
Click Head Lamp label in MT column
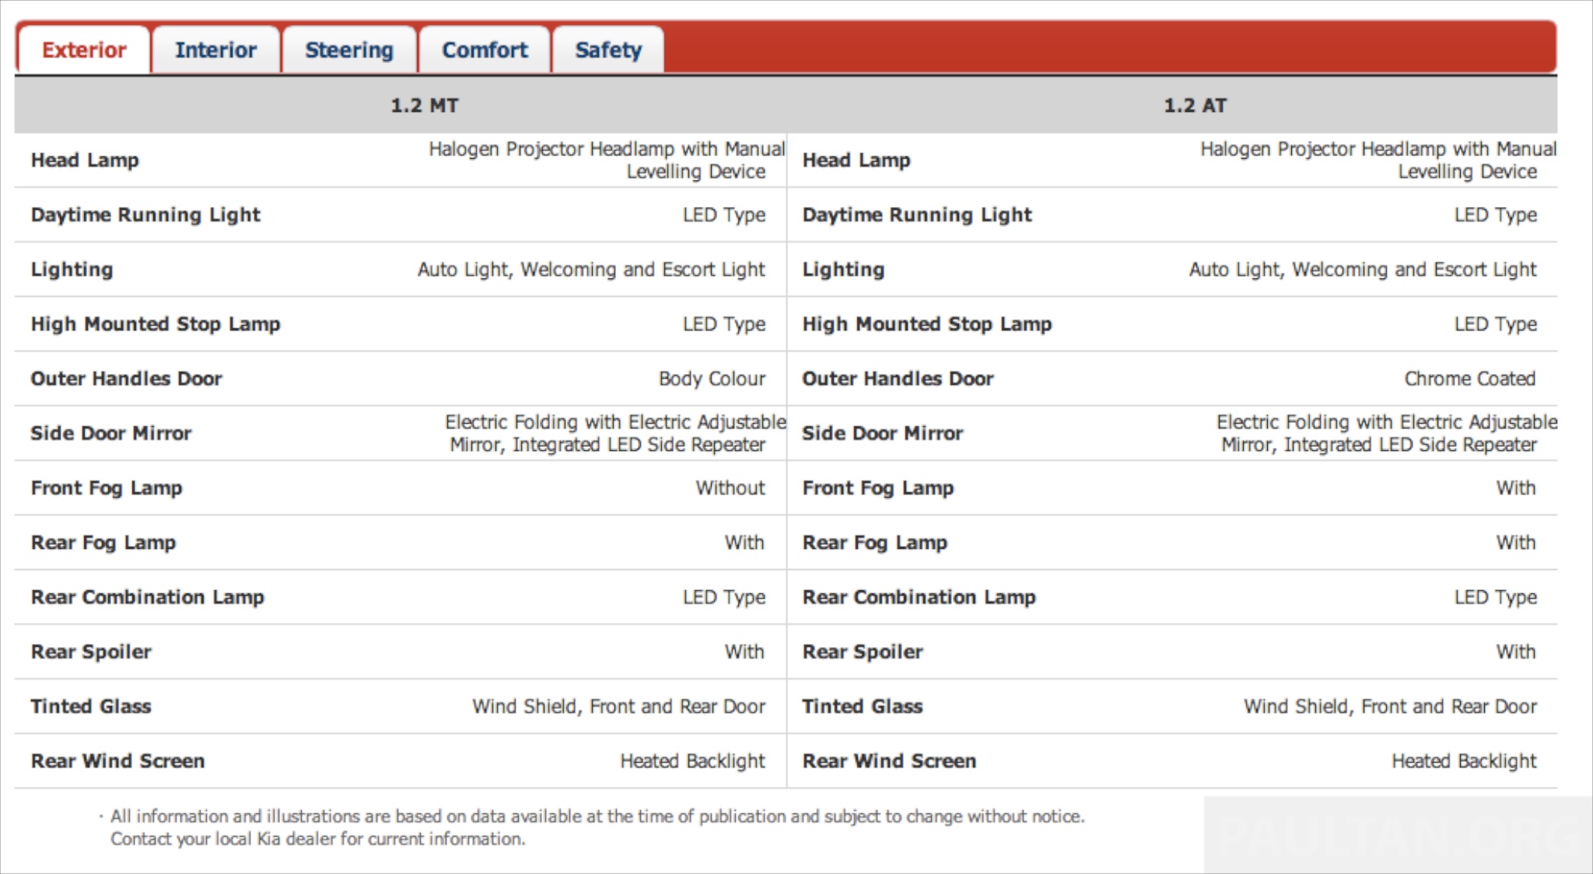(x=85, y=160)
